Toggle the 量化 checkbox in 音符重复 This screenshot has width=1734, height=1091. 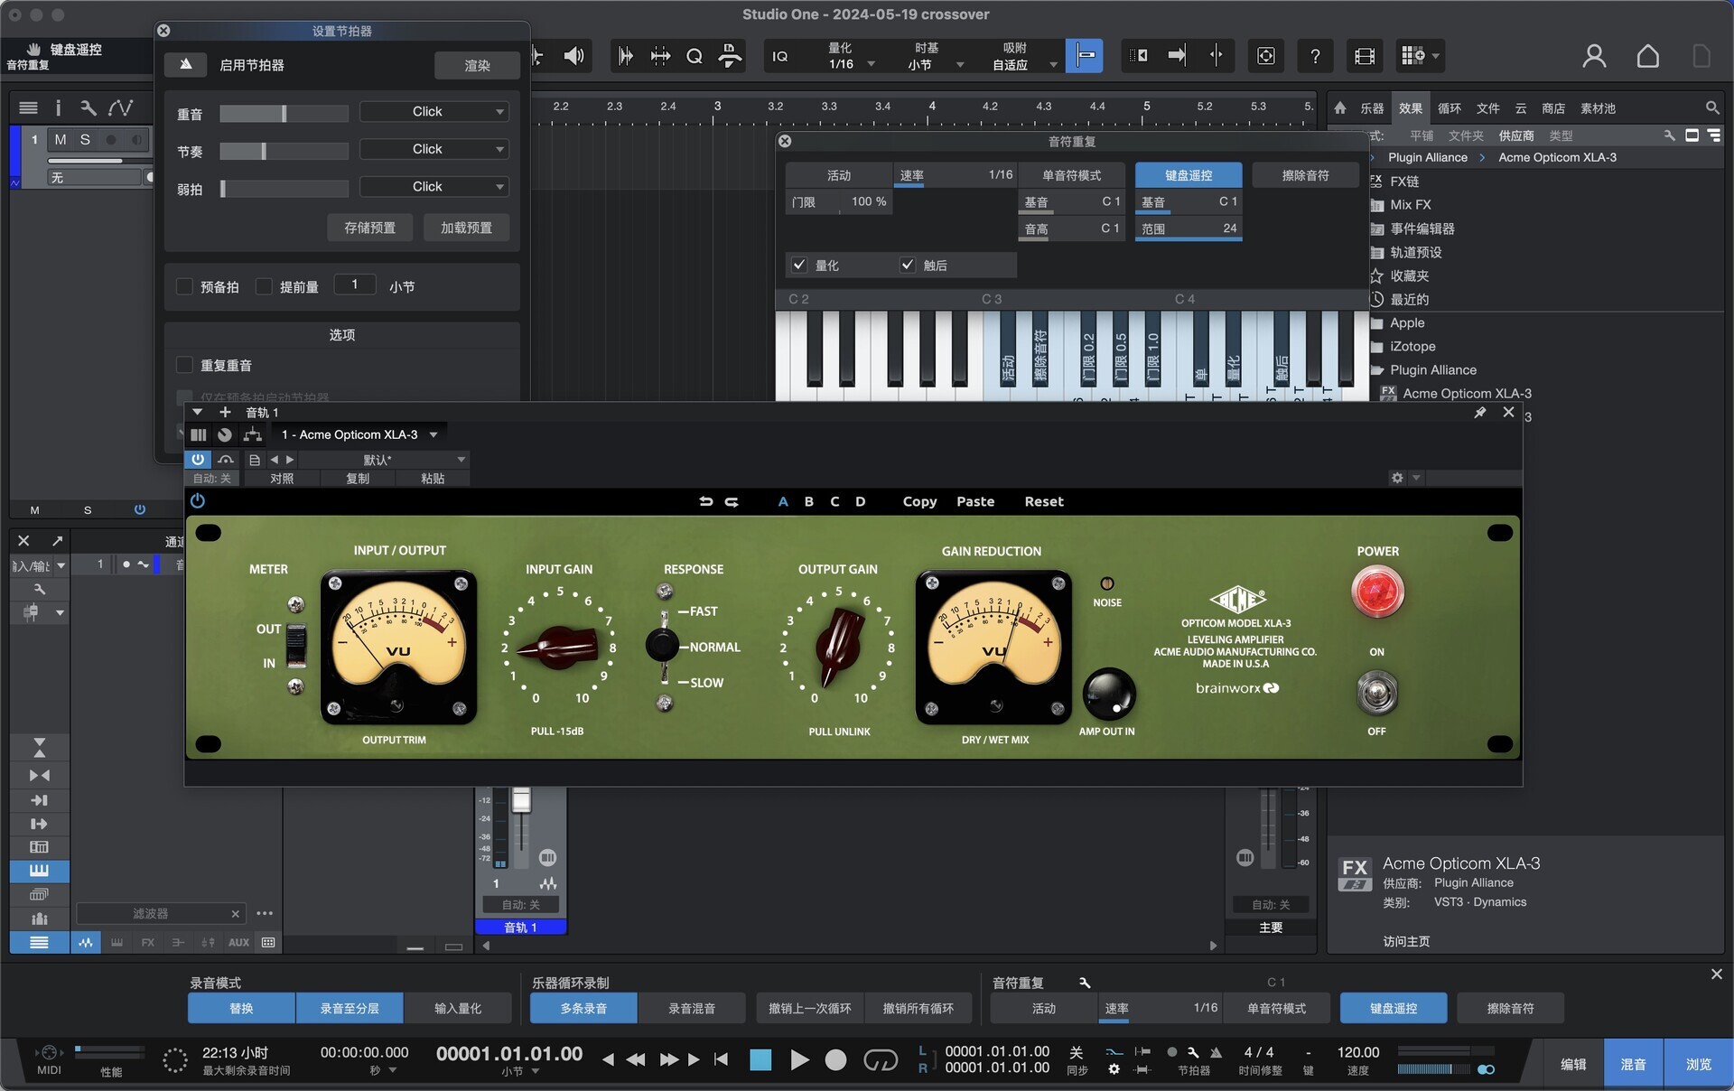799,265
